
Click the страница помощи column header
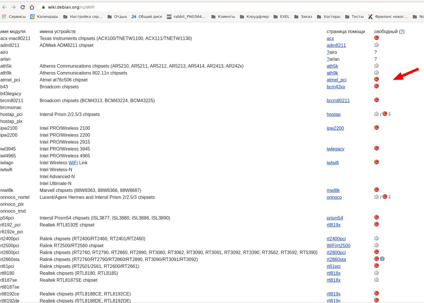point(346,31)
